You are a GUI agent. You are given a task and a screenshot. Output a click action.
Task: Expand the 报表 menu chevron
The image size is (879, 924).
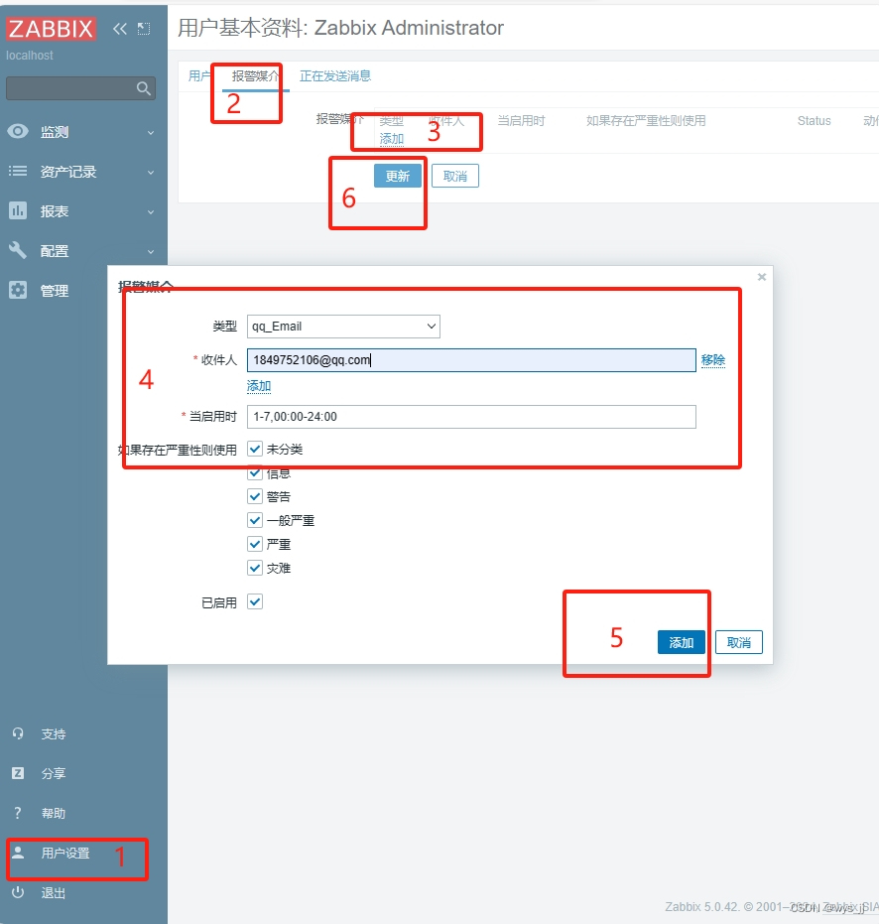click(151, 211)
